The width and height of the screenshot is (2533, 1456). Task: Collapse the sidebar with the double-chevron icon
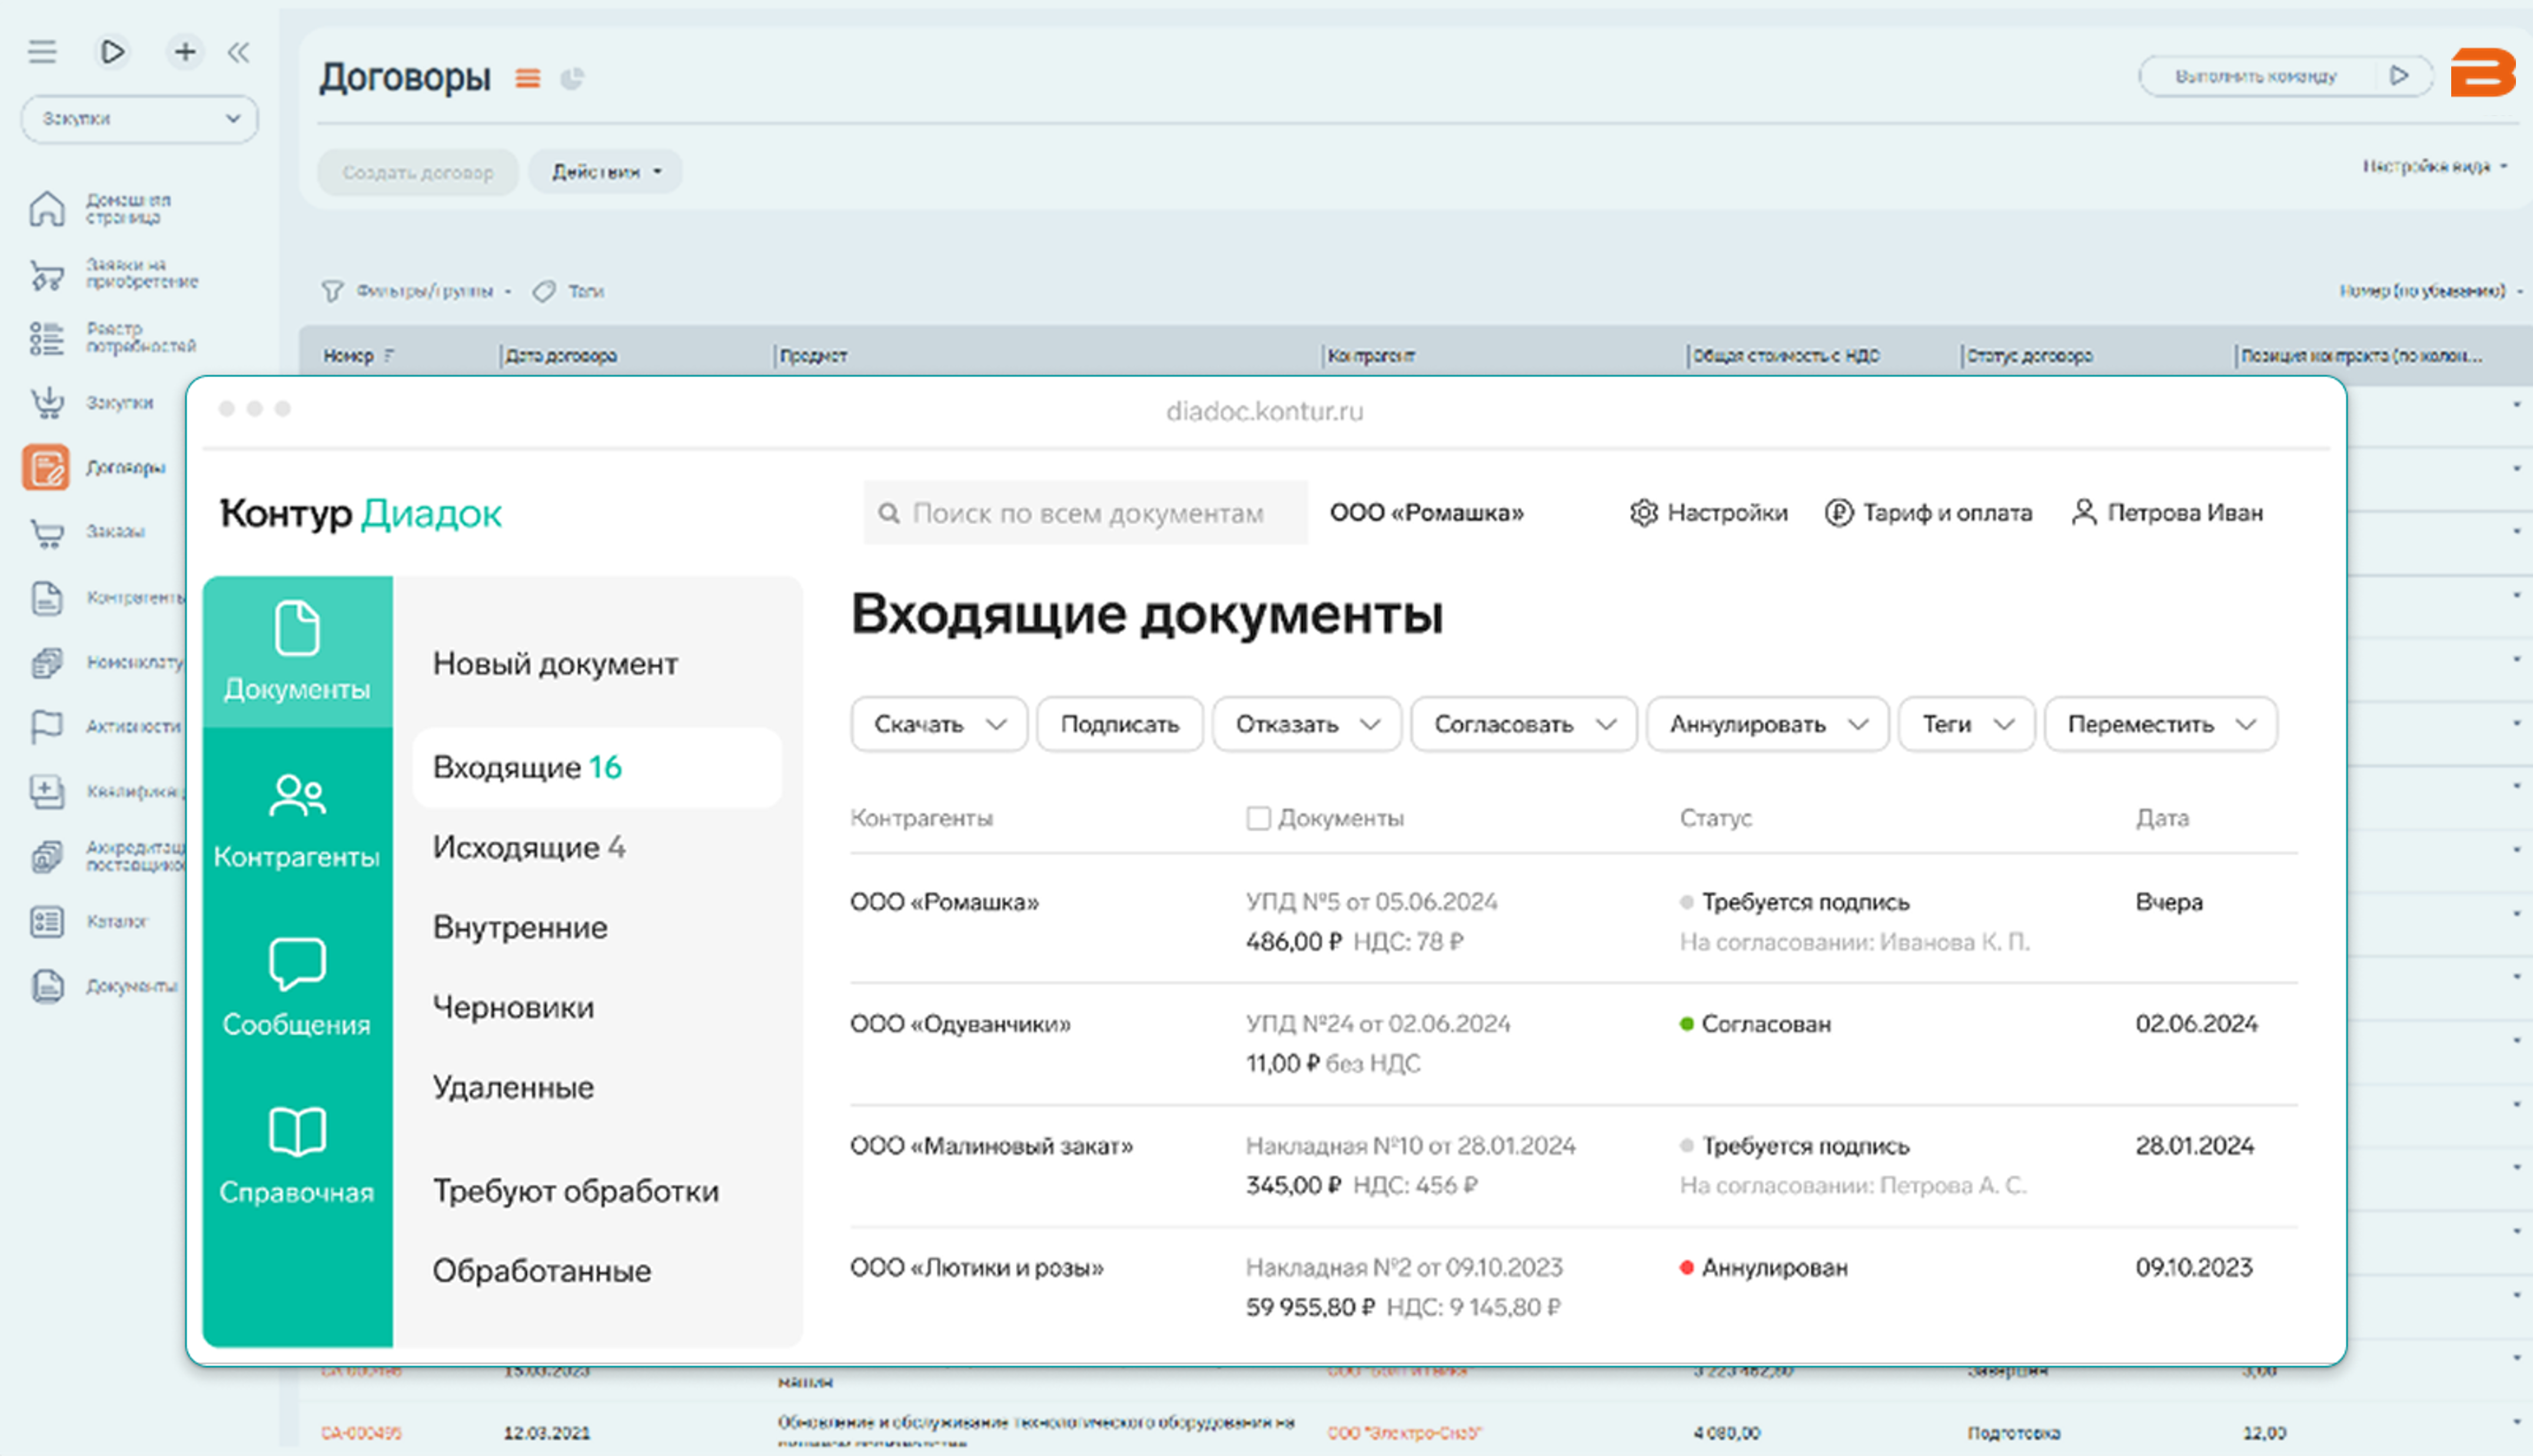[238, 52]
